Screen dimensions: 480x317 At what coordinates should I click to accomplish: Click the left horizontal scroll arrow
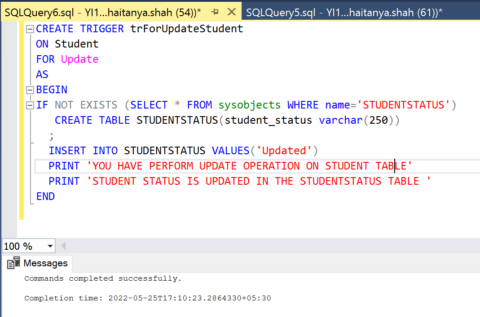pyautogui.click(x=63, y=246)
